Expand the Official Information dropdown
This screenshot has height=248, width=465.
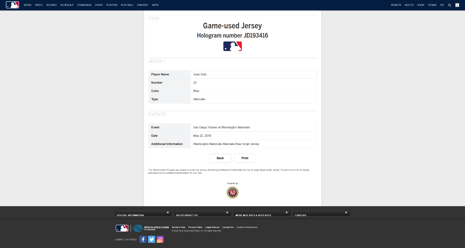[143, 213]
